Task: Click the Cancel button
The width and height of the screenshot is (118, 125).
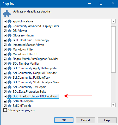Action: [x=85, y=120]
